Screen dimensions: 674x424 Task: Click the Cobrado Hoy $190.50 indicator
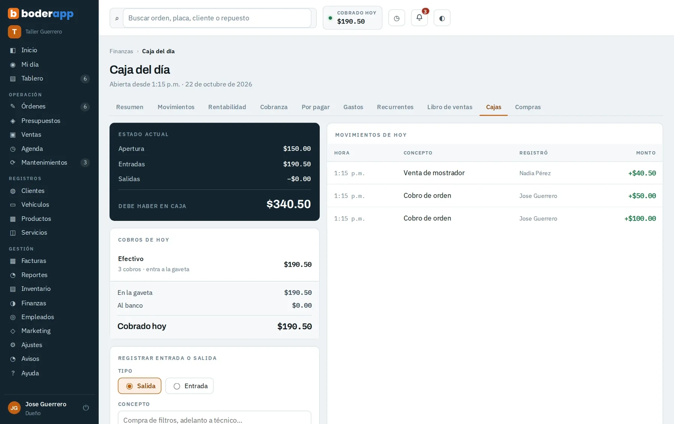coord(352,18)
